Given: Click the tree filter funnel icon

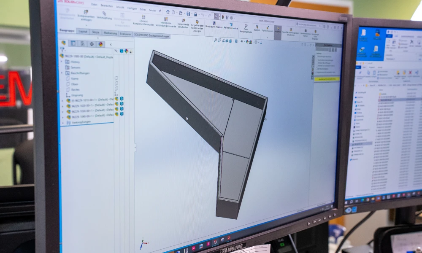Looking at the screenshot, I should 62,50.
